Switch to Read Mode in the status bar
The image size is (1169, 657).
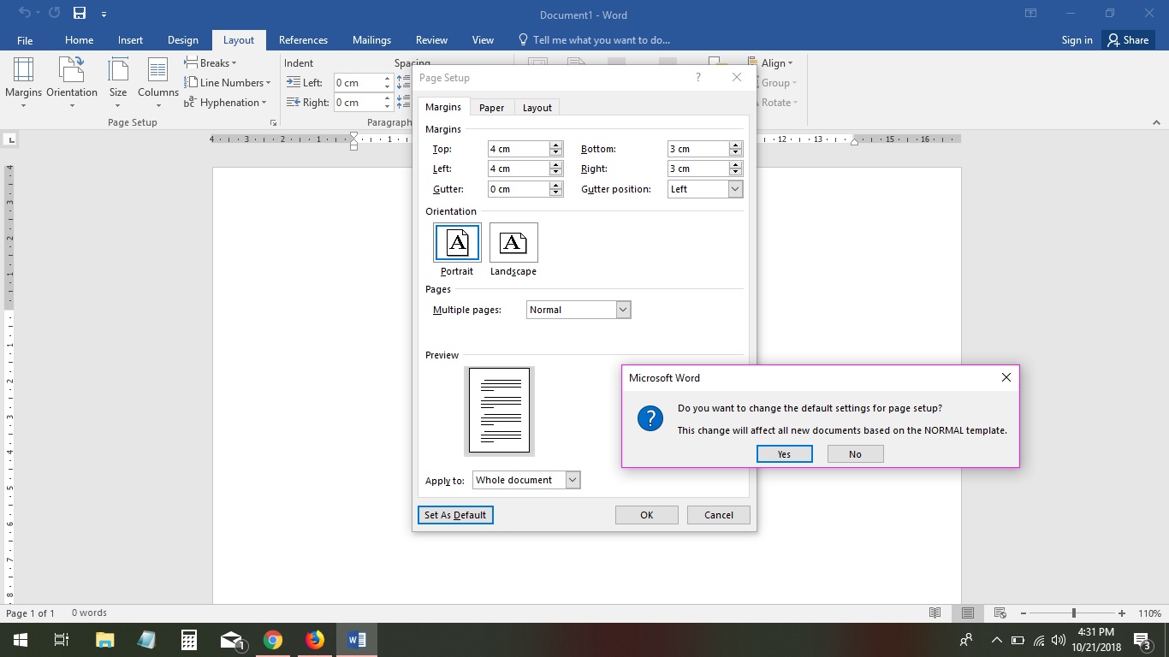tap(935, 613)
